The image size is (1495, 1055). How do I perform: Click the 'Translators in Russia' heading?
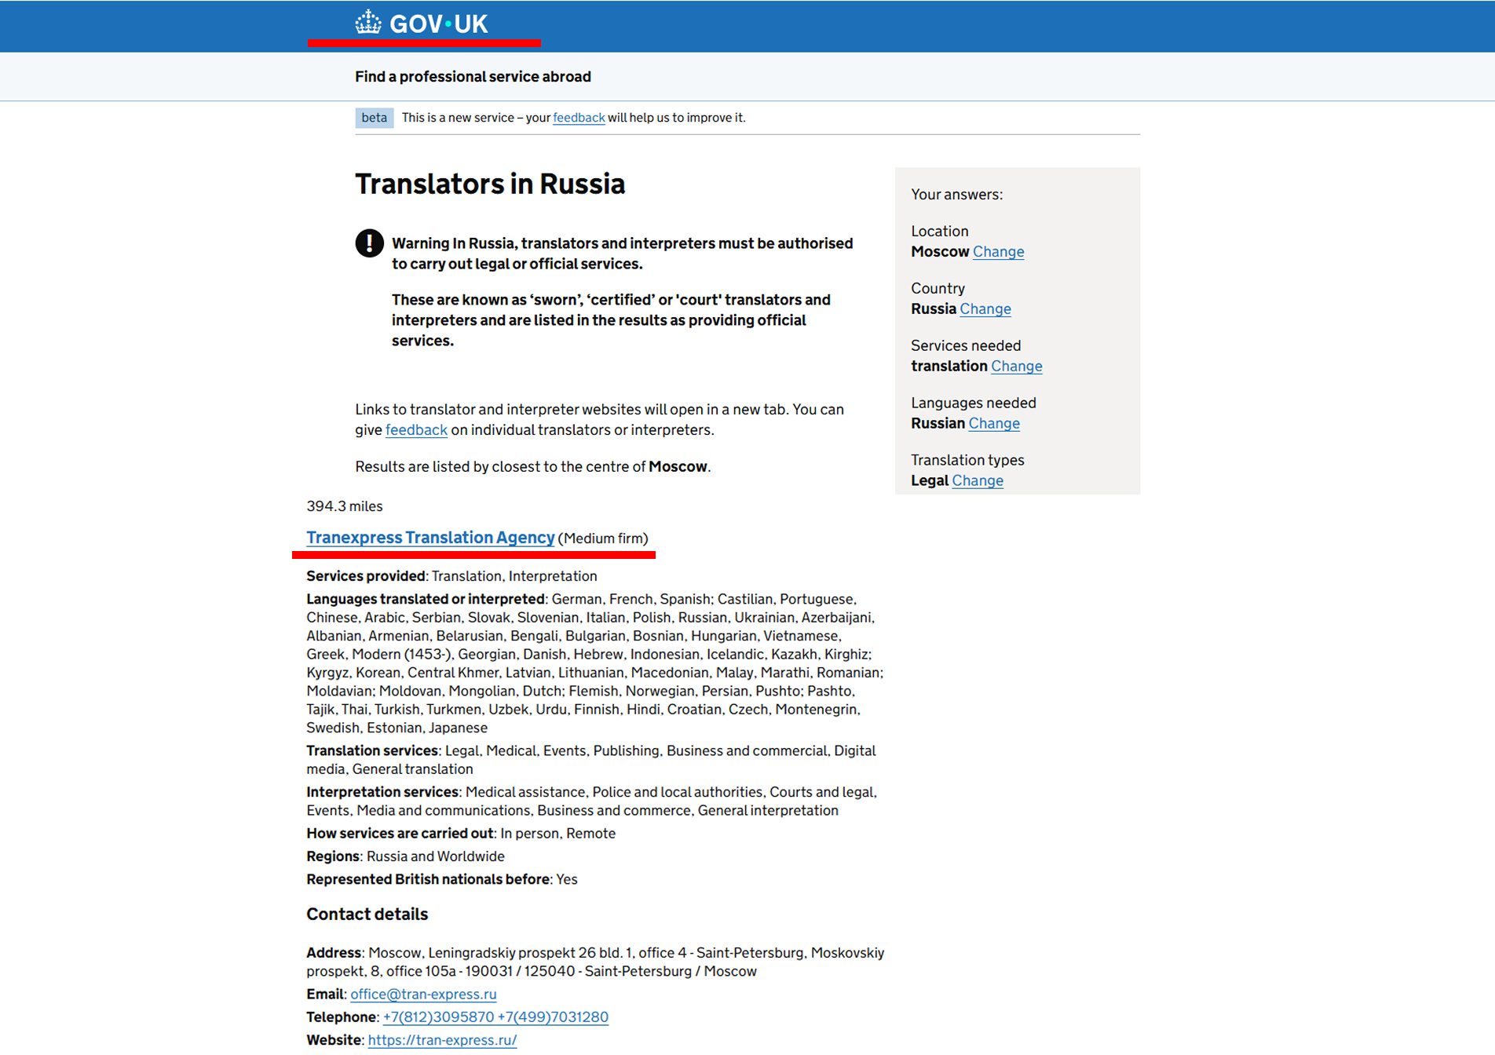(490, 184)
